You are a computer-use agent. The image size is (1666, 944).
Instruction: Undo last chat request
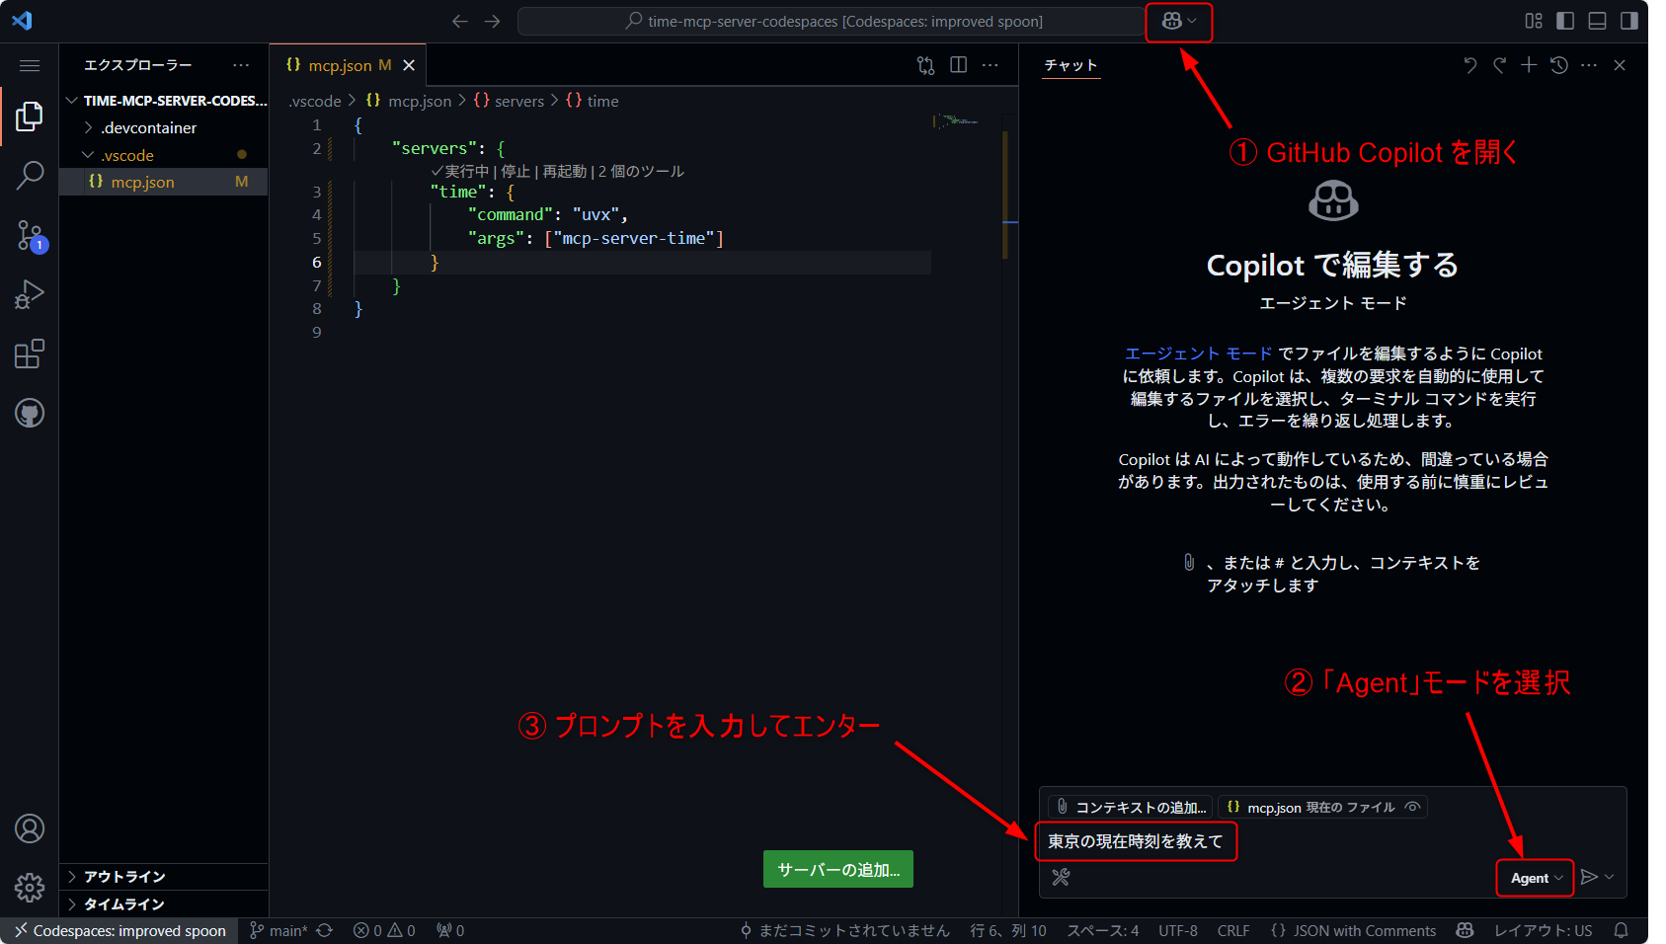coord(1469,65)
